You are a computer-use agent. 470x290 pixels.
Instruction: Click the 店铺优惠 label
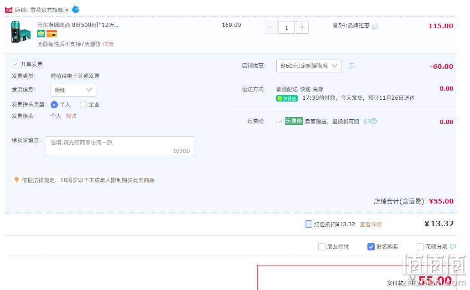(x=254, y=65)
